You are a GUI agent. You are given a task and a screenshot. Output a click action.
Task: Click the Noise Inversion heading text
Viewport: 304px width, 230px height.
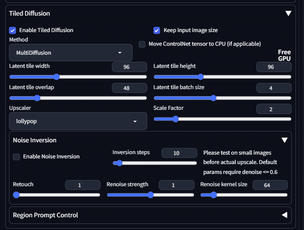[35, 140]
